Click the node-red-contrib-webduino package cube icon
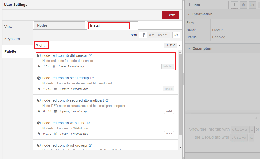This screenshot has width=260, height=159. [39, 123]
